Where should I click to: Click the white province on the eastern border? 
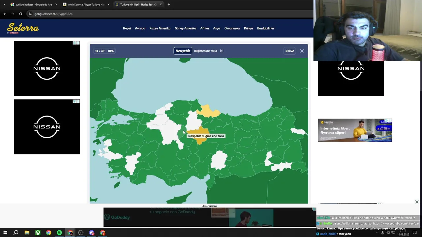(299, 132)
